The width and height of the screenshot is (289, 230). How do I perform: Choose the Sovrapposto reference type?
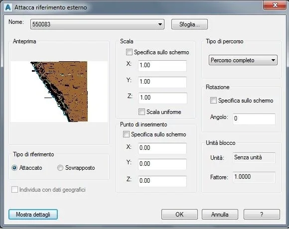click(60, 168)
